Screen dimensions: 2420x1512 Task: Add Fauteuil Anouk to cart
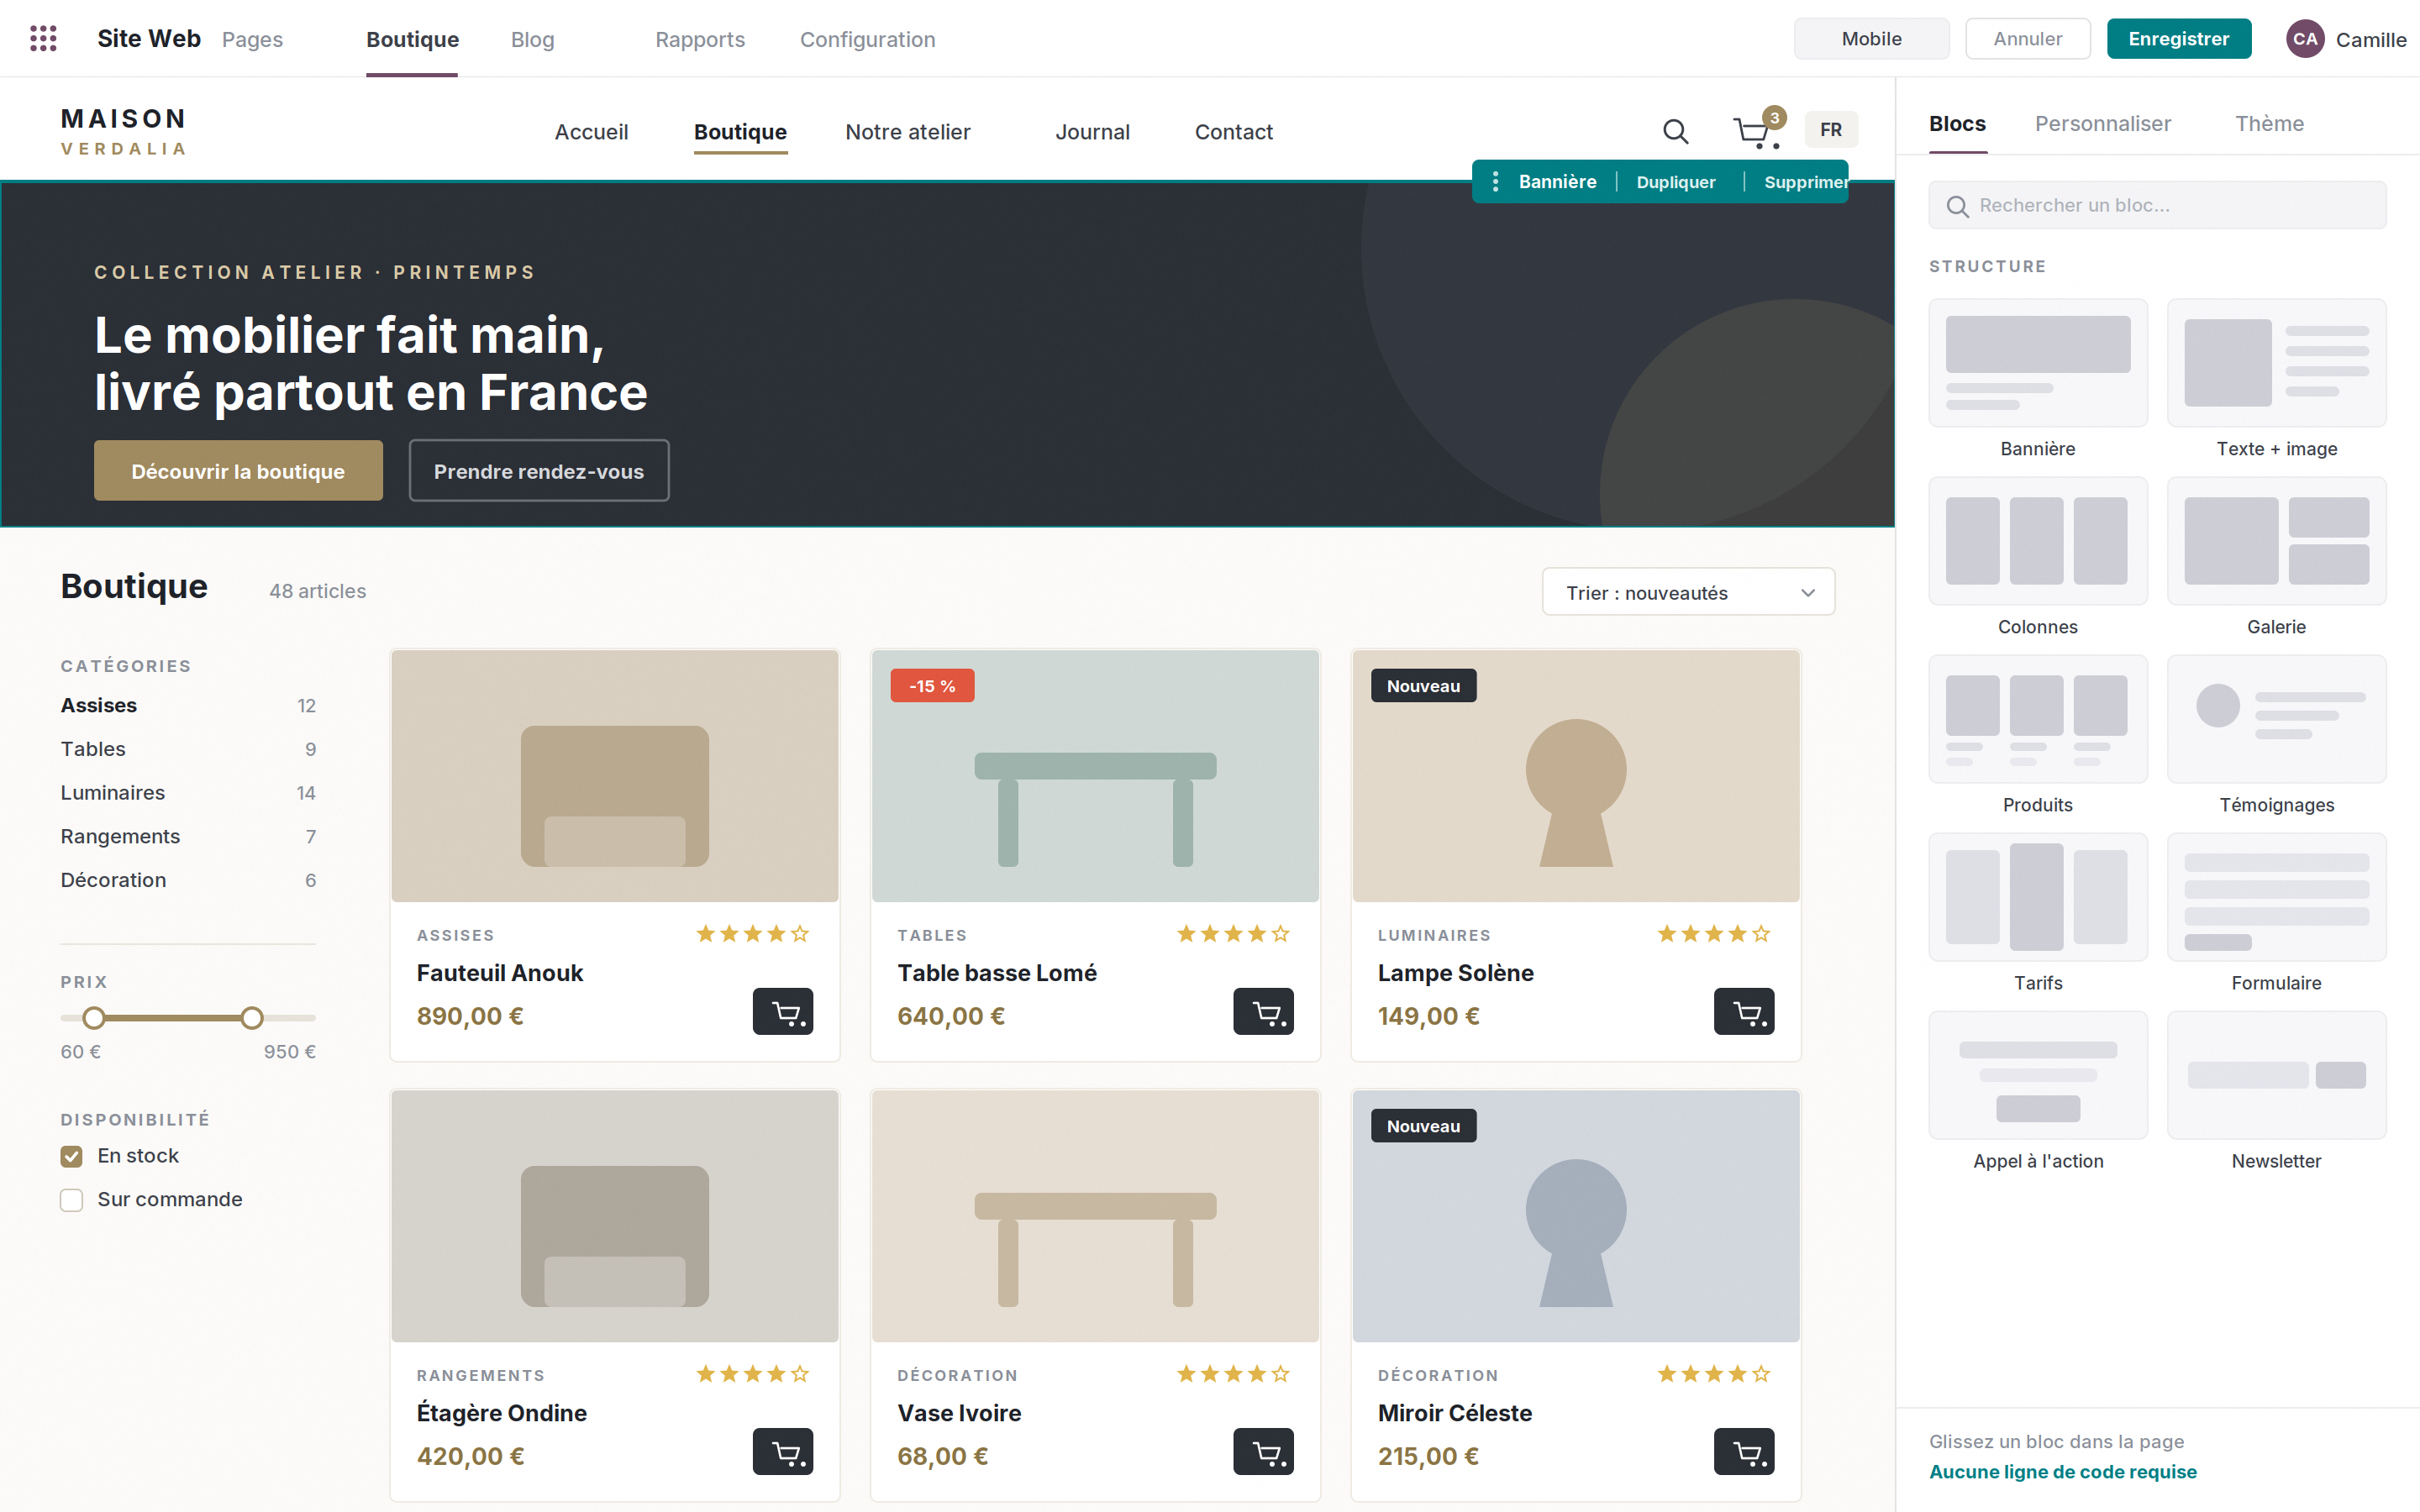pos(783,1011)
